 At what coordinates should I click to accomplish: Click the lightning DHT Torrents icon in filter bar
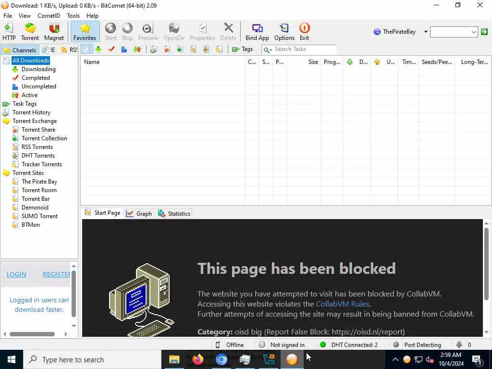pyautogui.click(x=206, y=49)
